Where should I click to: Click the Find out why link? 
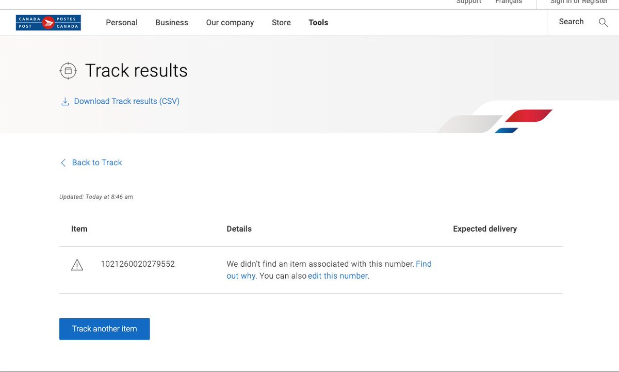coord(329,270)
